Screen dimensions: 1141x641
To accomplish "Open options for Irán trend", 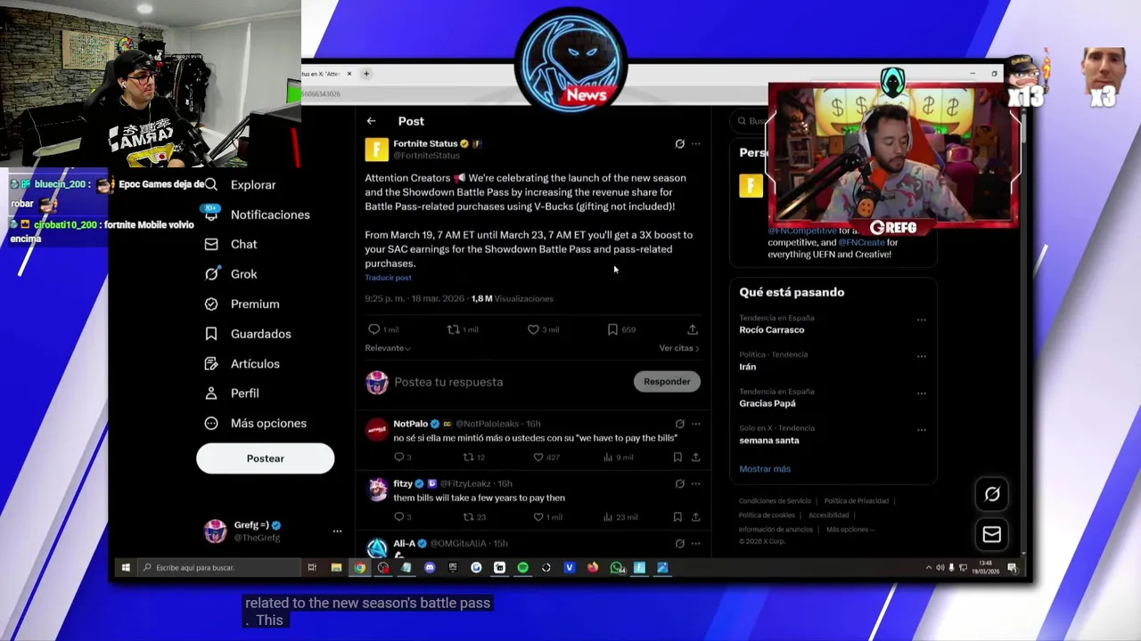I will (x=922, y=356).
